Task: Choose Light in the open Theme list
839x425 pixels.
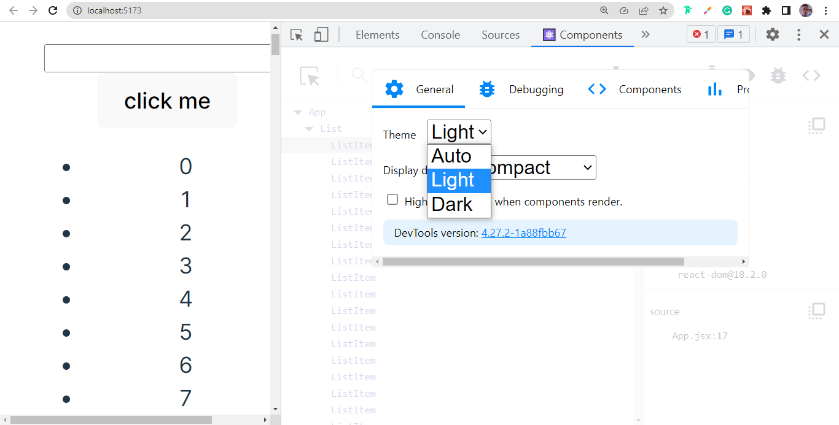Action: tap(459, 180)
